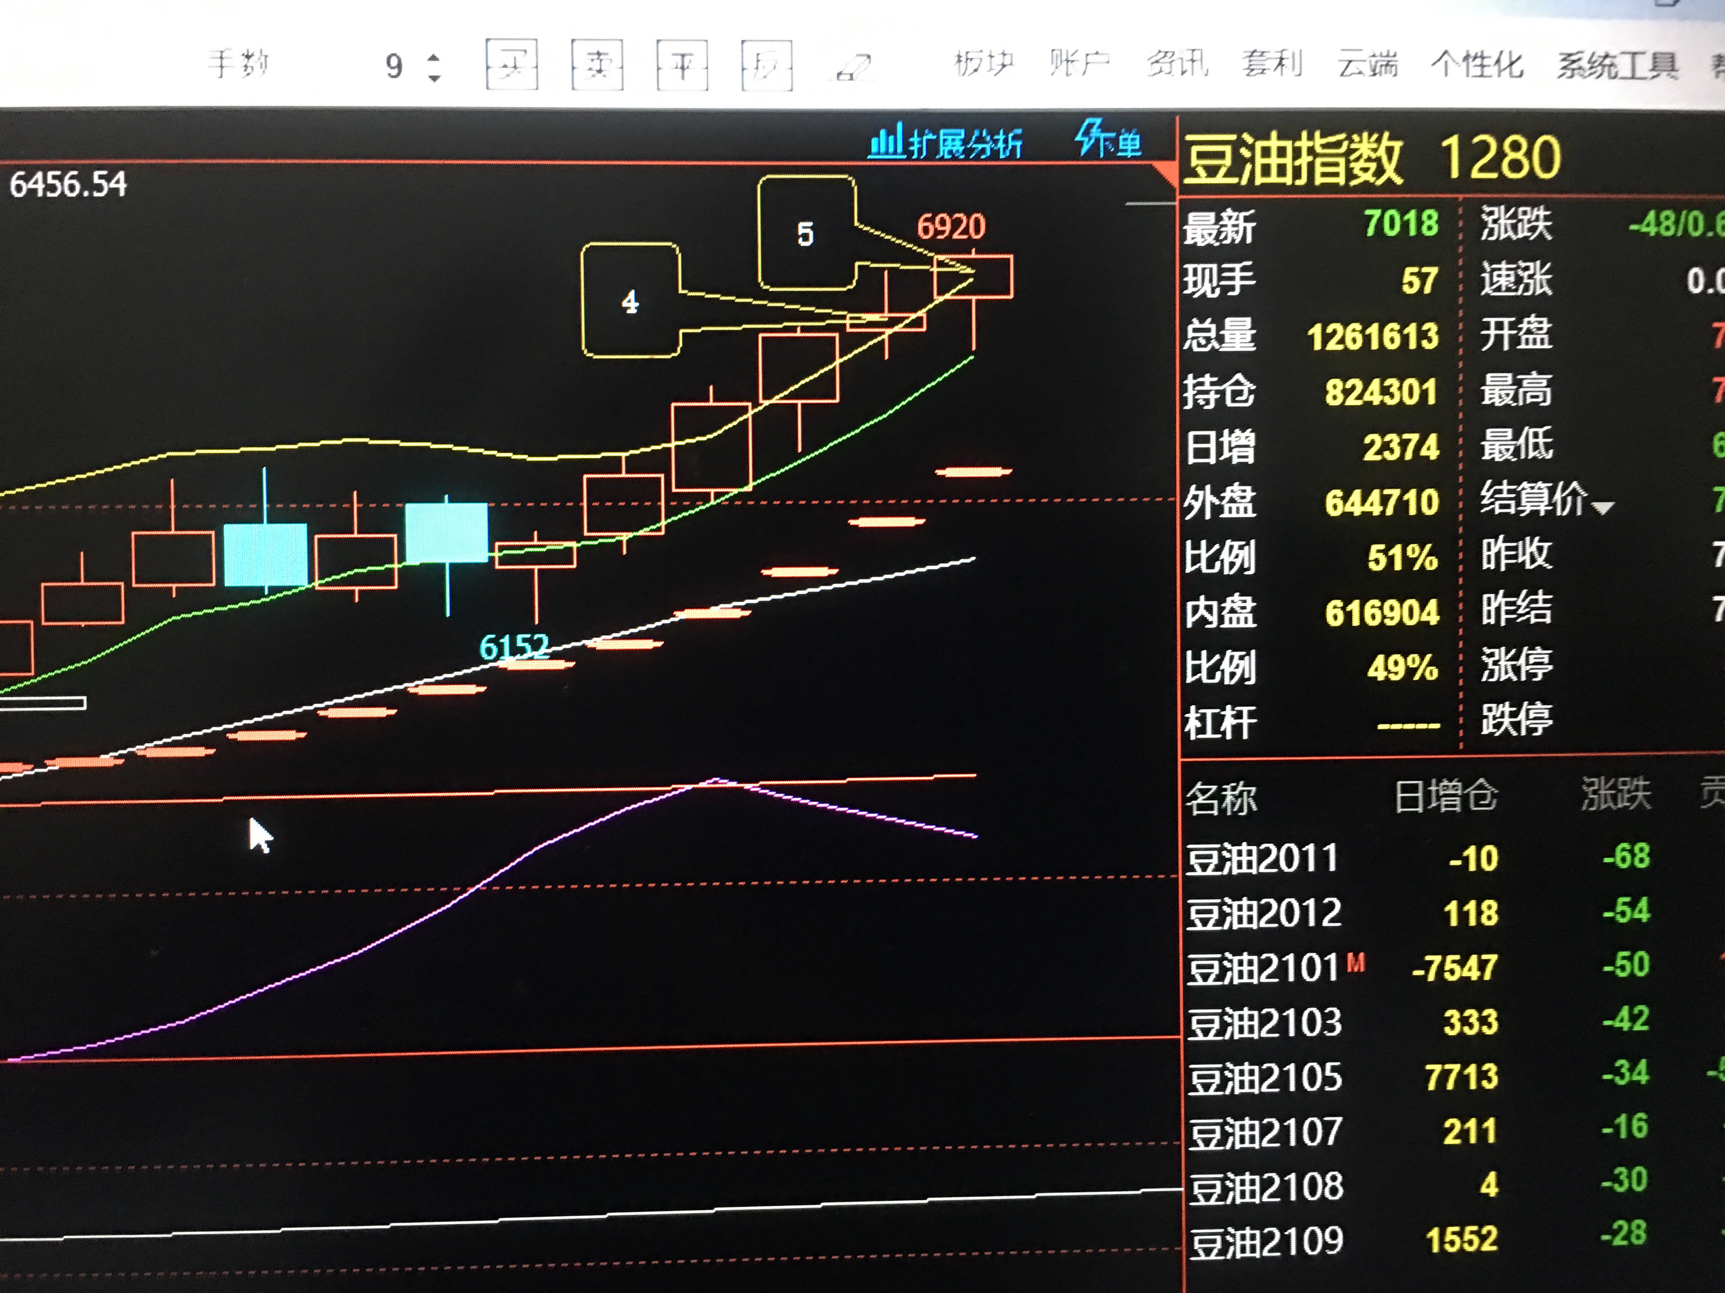The height and width of the screenshot is (1293, 1725).
Task: Open the 系统工具 menu
Action: tap(1617, 65)
